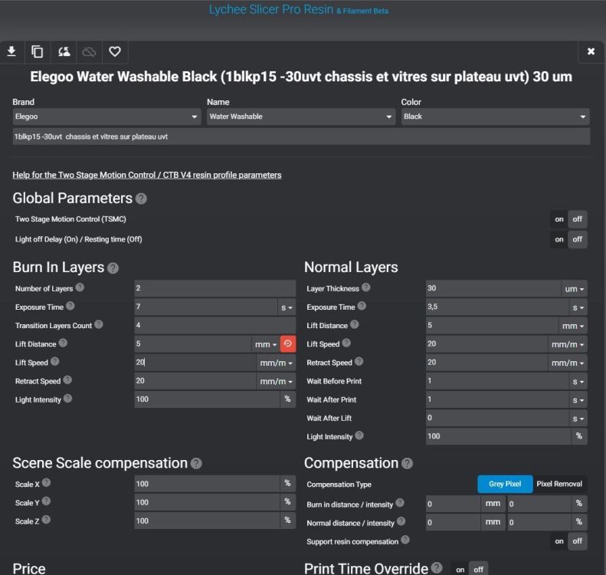Viewport: 606px width, 575px height.
Task: Select Grey Pixel compensation type
Action: pos(505,484)
